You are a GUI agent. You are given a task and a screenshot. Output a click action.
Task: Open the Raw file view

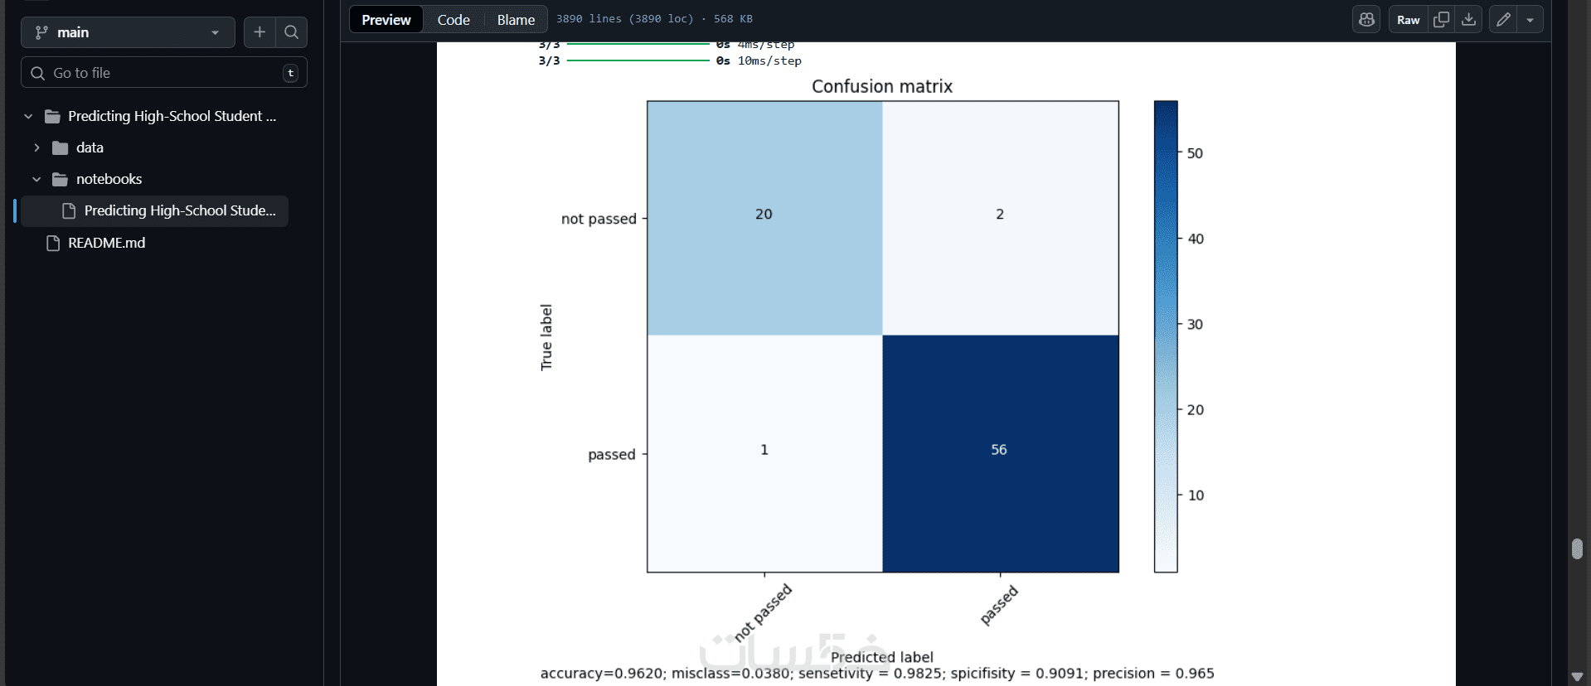point(1408,20)
